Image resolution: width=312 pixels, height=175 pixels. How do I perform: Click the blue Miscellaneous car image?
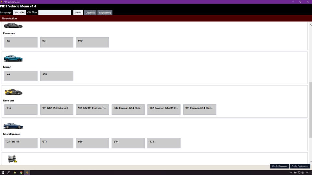click(13, 126)
